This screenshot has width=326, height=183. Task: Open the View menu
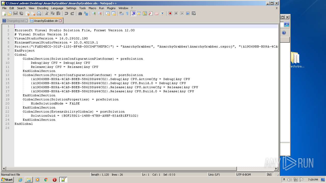(31, 8)
